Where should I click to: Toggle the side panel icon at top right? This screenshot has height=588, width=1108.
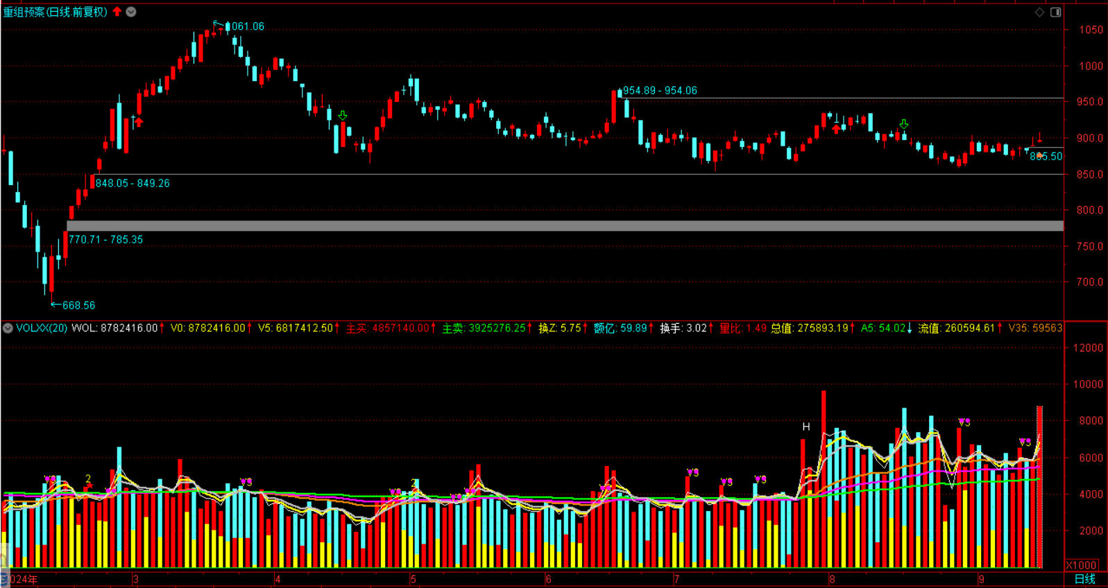click(x=1055, y=12)
